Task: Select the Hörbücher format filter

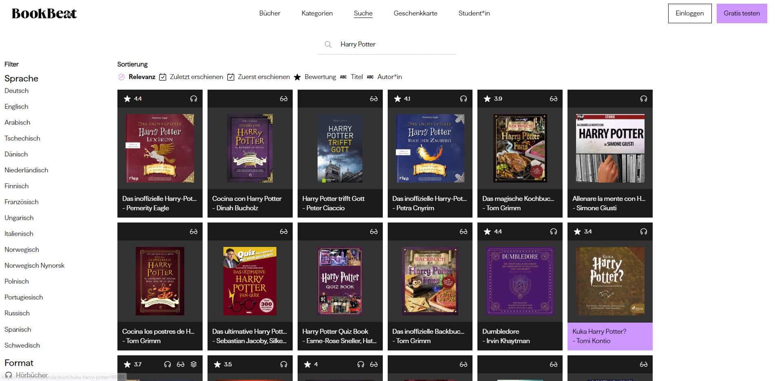Action: 31,375
